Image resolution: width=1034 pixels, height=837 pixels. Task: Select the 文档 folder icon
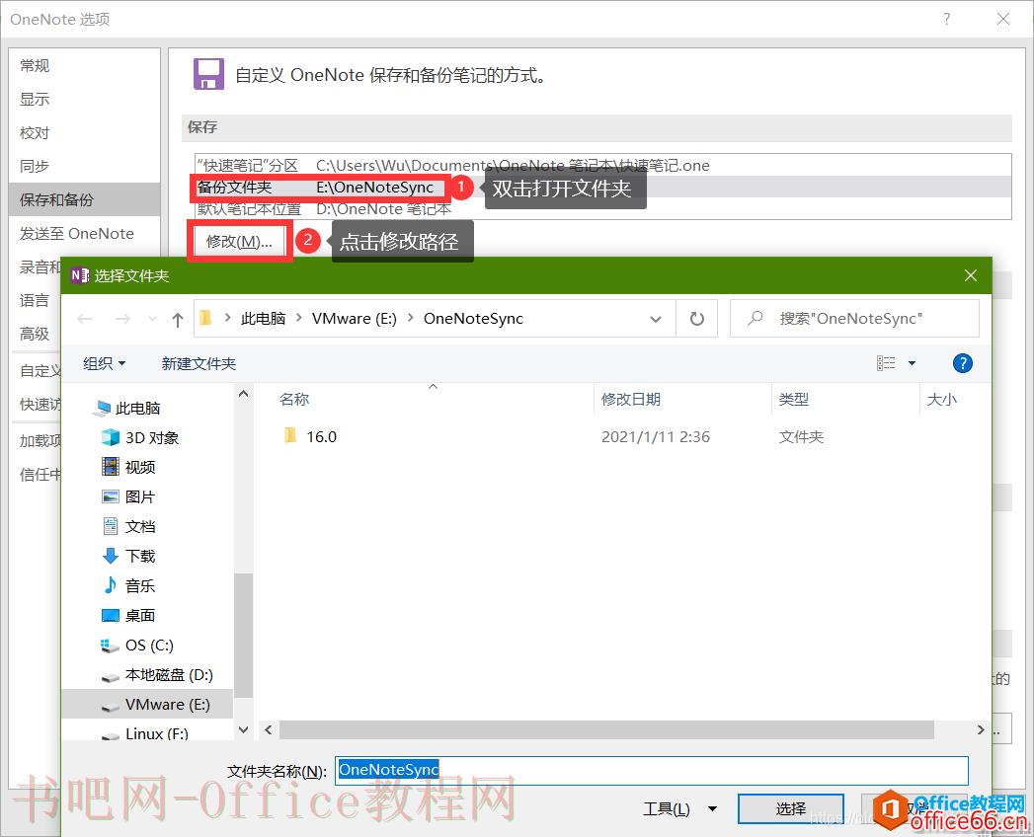(x=111, y=527)
